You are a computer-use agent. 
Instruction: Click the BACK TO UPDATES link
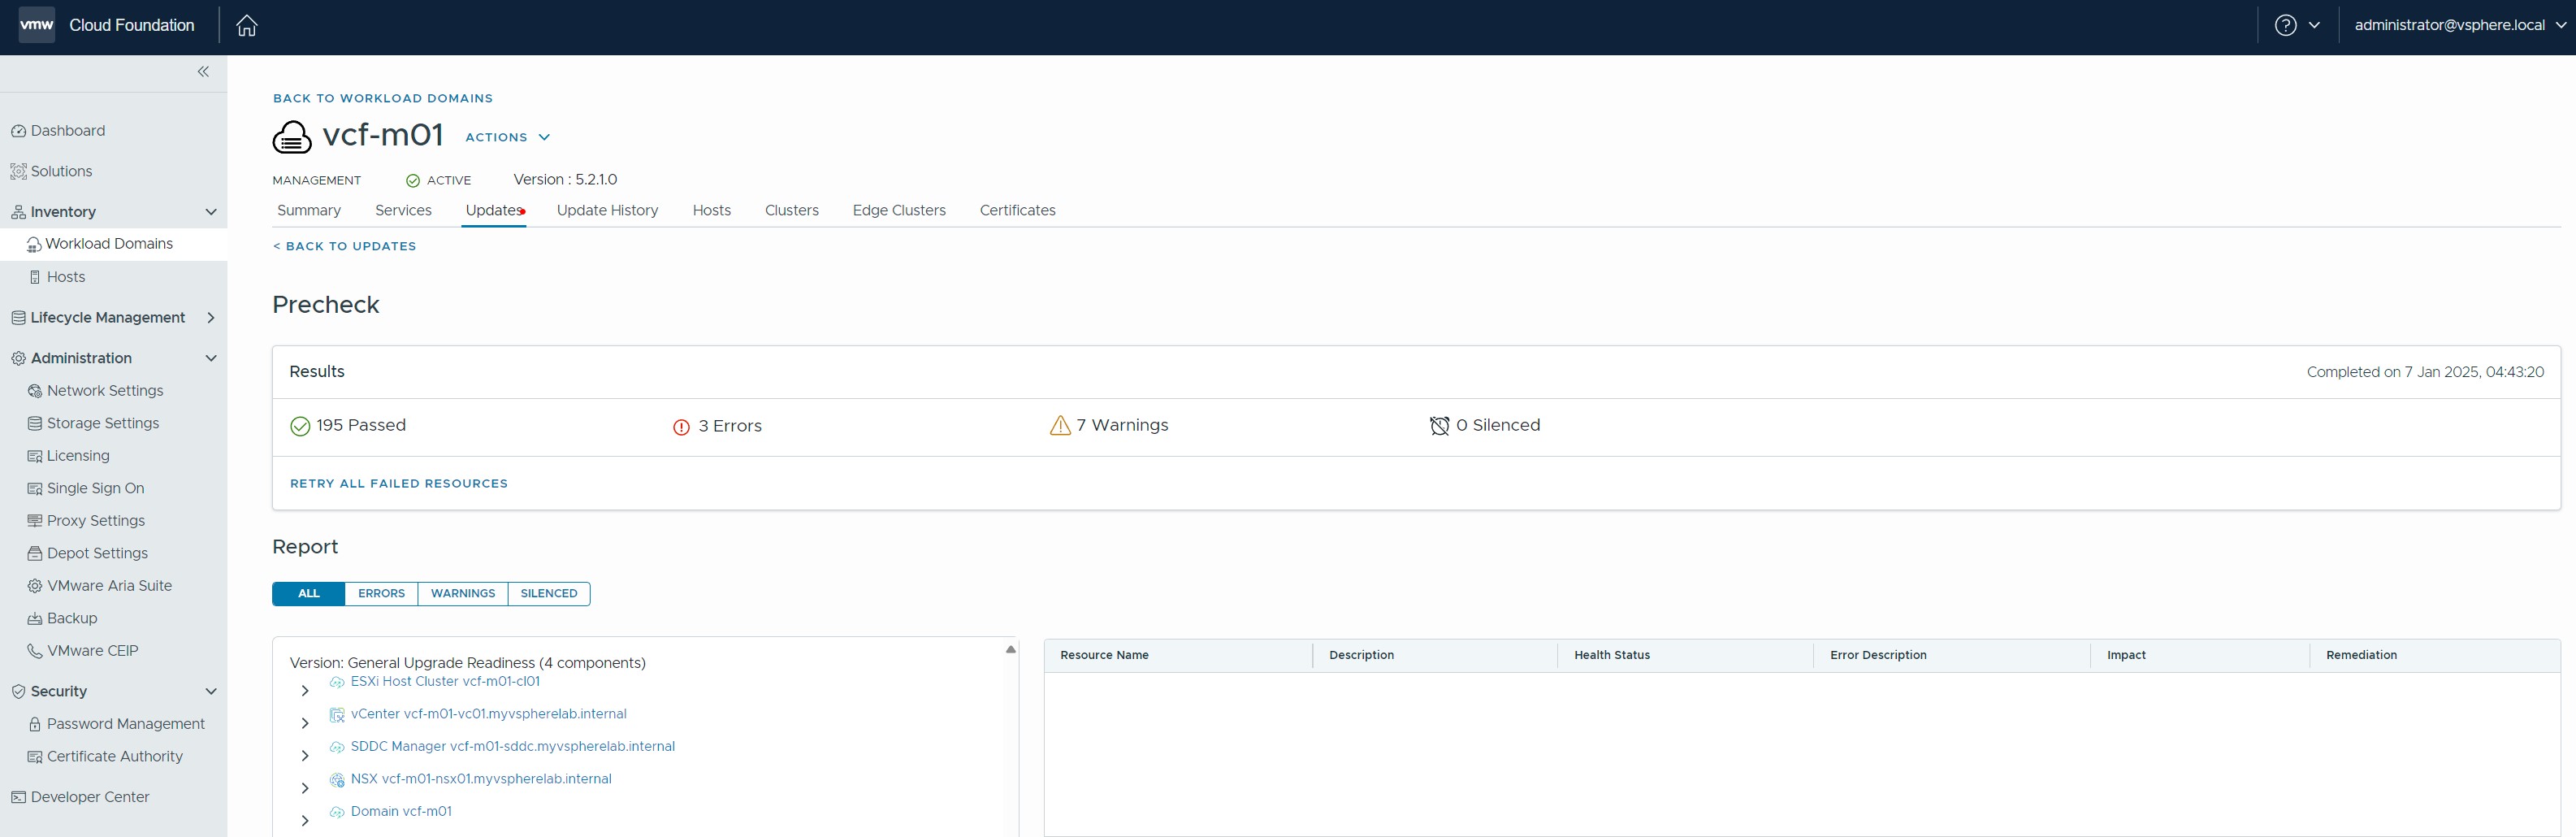[x=345, y=247]
